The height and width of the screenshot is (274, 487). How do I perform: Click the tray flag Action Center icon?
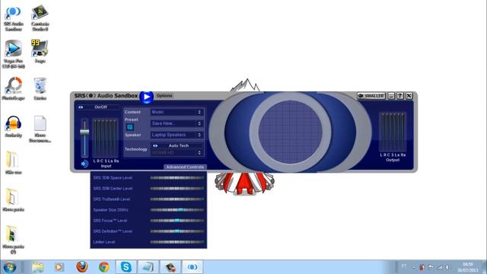(431, 267)
